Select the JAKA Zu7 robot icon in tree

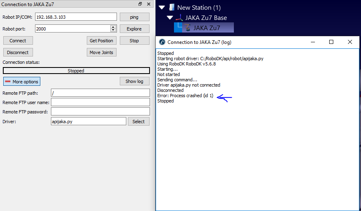click(x=187, y=28)
